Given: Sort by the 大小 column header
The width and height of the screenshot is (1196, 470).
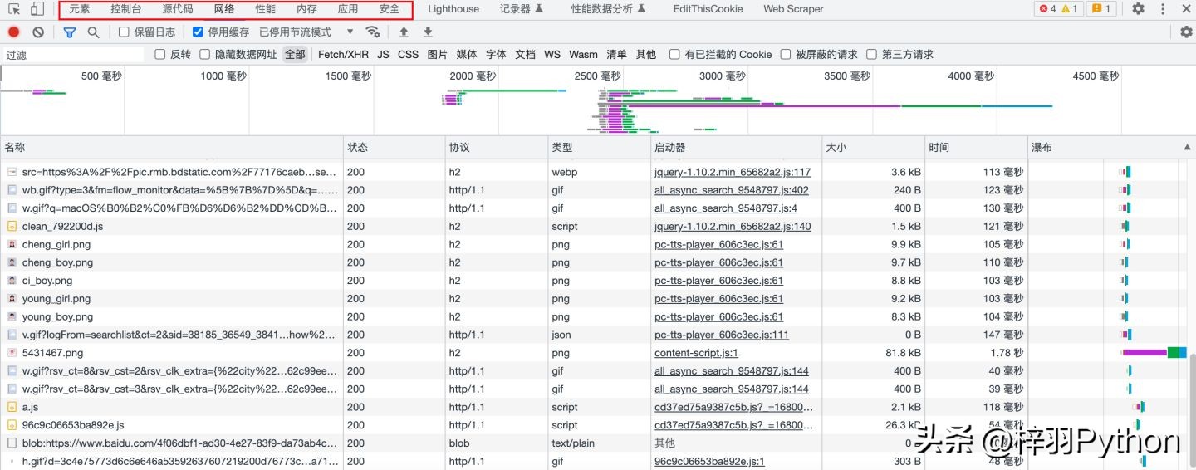Looking at the screenshot, I should pos(874,147).
